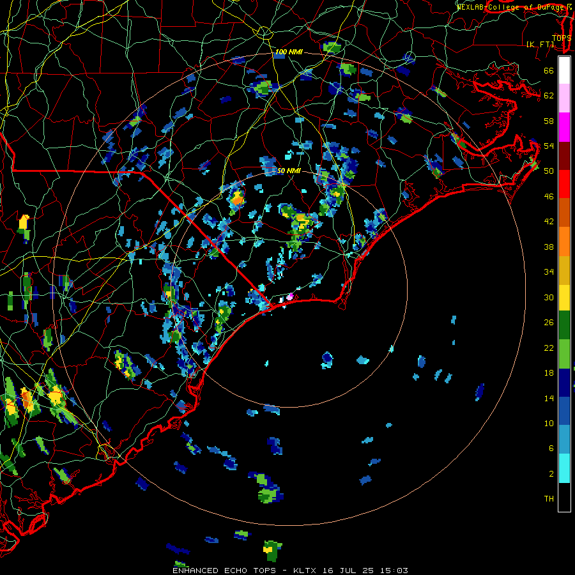
Task: Click the "TH" legend label
Action: pyautogui.click(x=549, y=498)
